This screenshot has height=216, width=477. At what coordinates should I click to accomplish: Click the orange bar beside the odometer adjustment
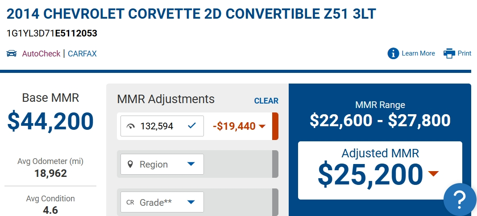click(275, 126)
